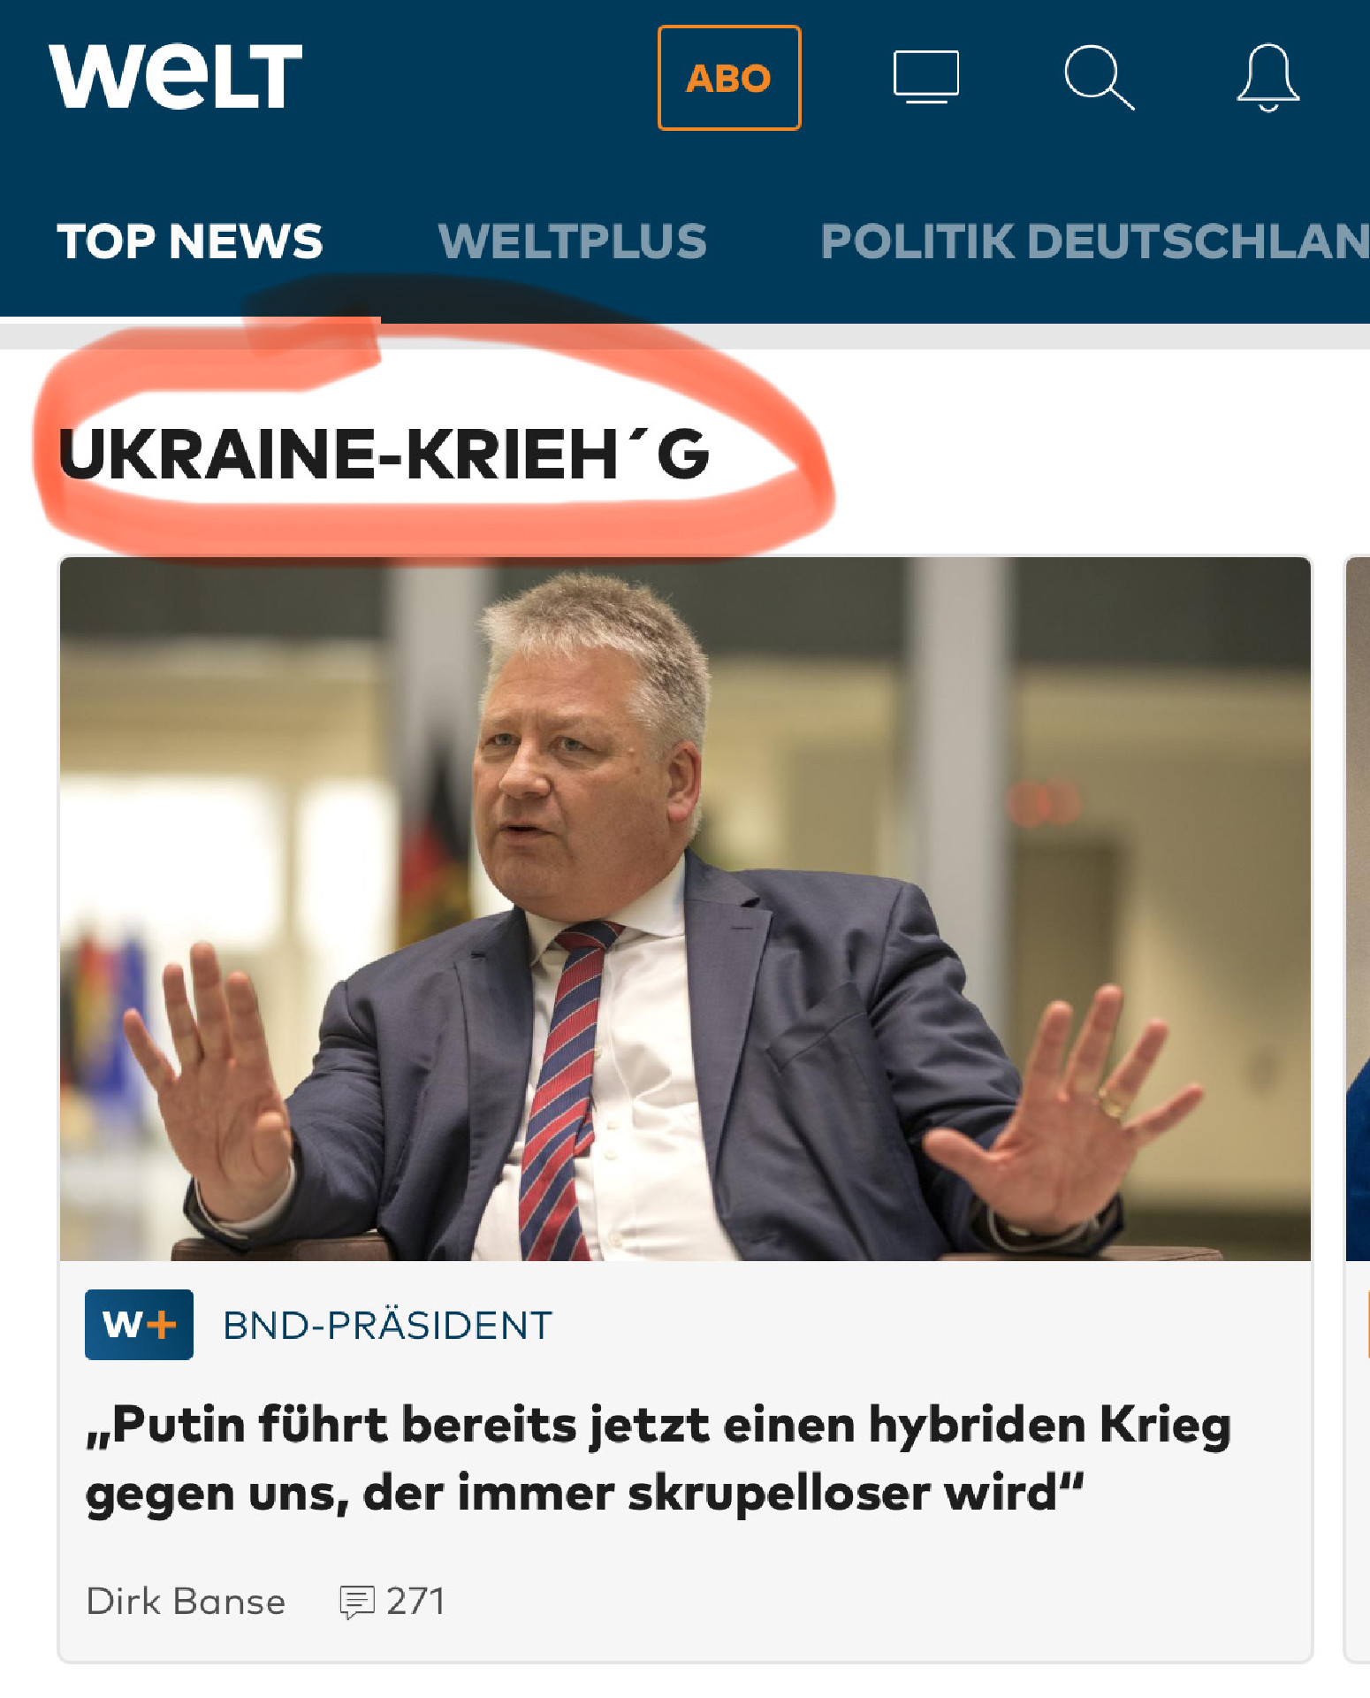Open the UKRAINE-KRIEG section heading
The image size is (1370, 1698).
pos(384,455)
